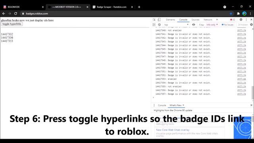Click the browser forward arrow

coord(10,14)
